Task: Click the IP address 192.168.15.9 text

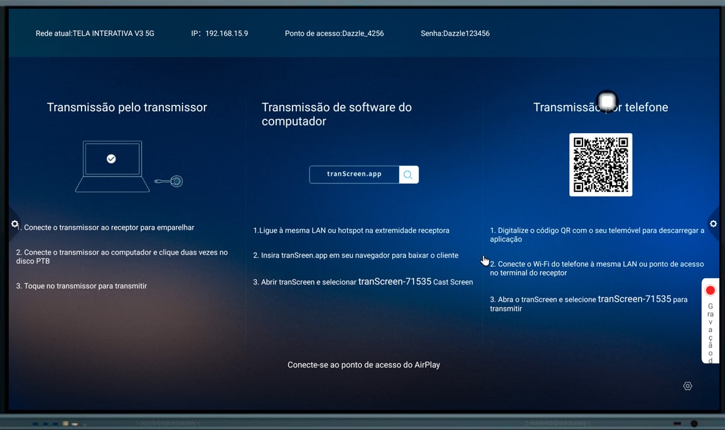Action: pos(226,33)
